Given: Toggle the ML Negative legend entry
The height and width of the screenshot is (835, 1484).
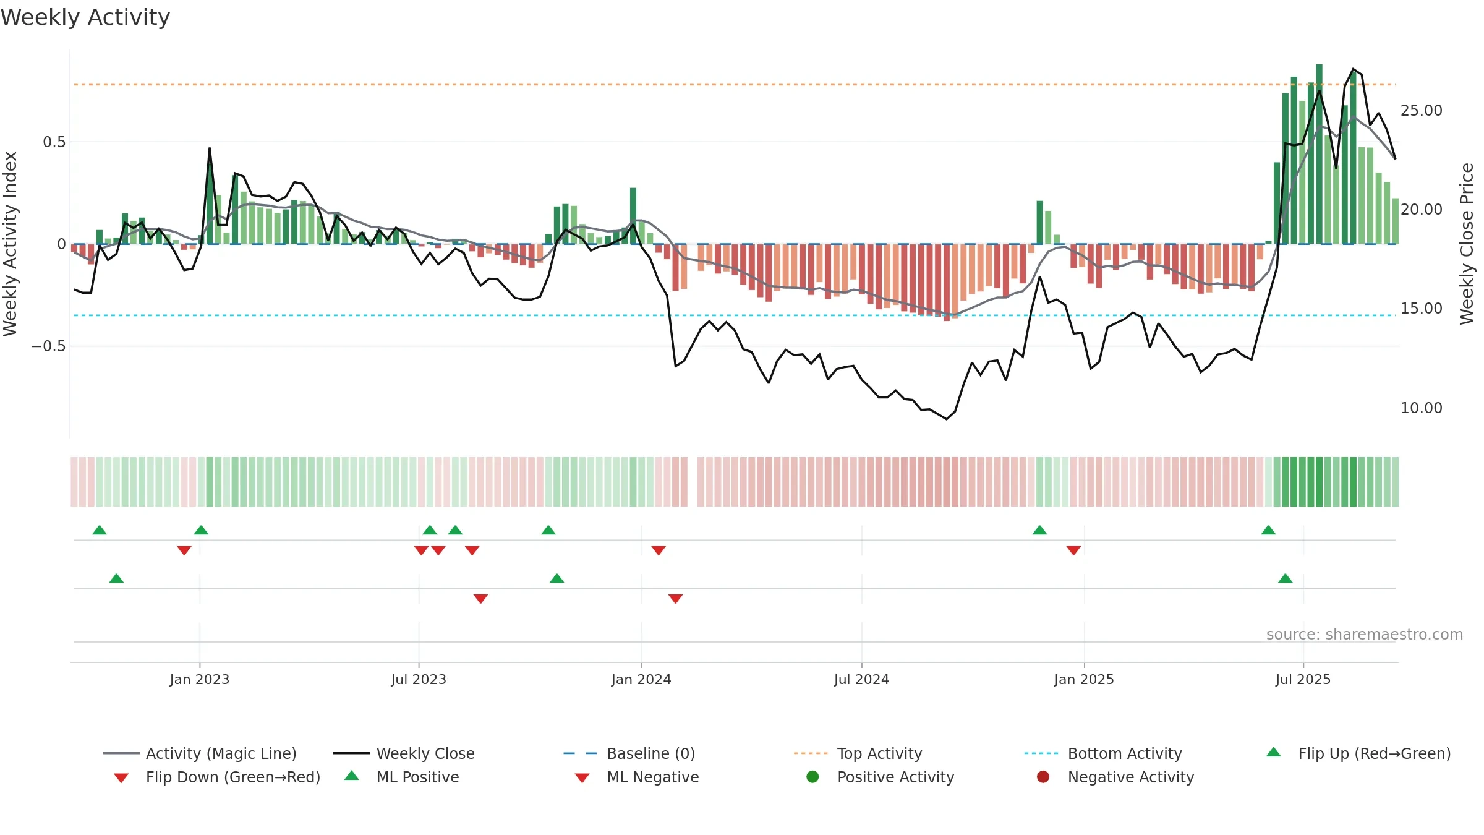Looking at the screenshot, I should tap(637, 777).
